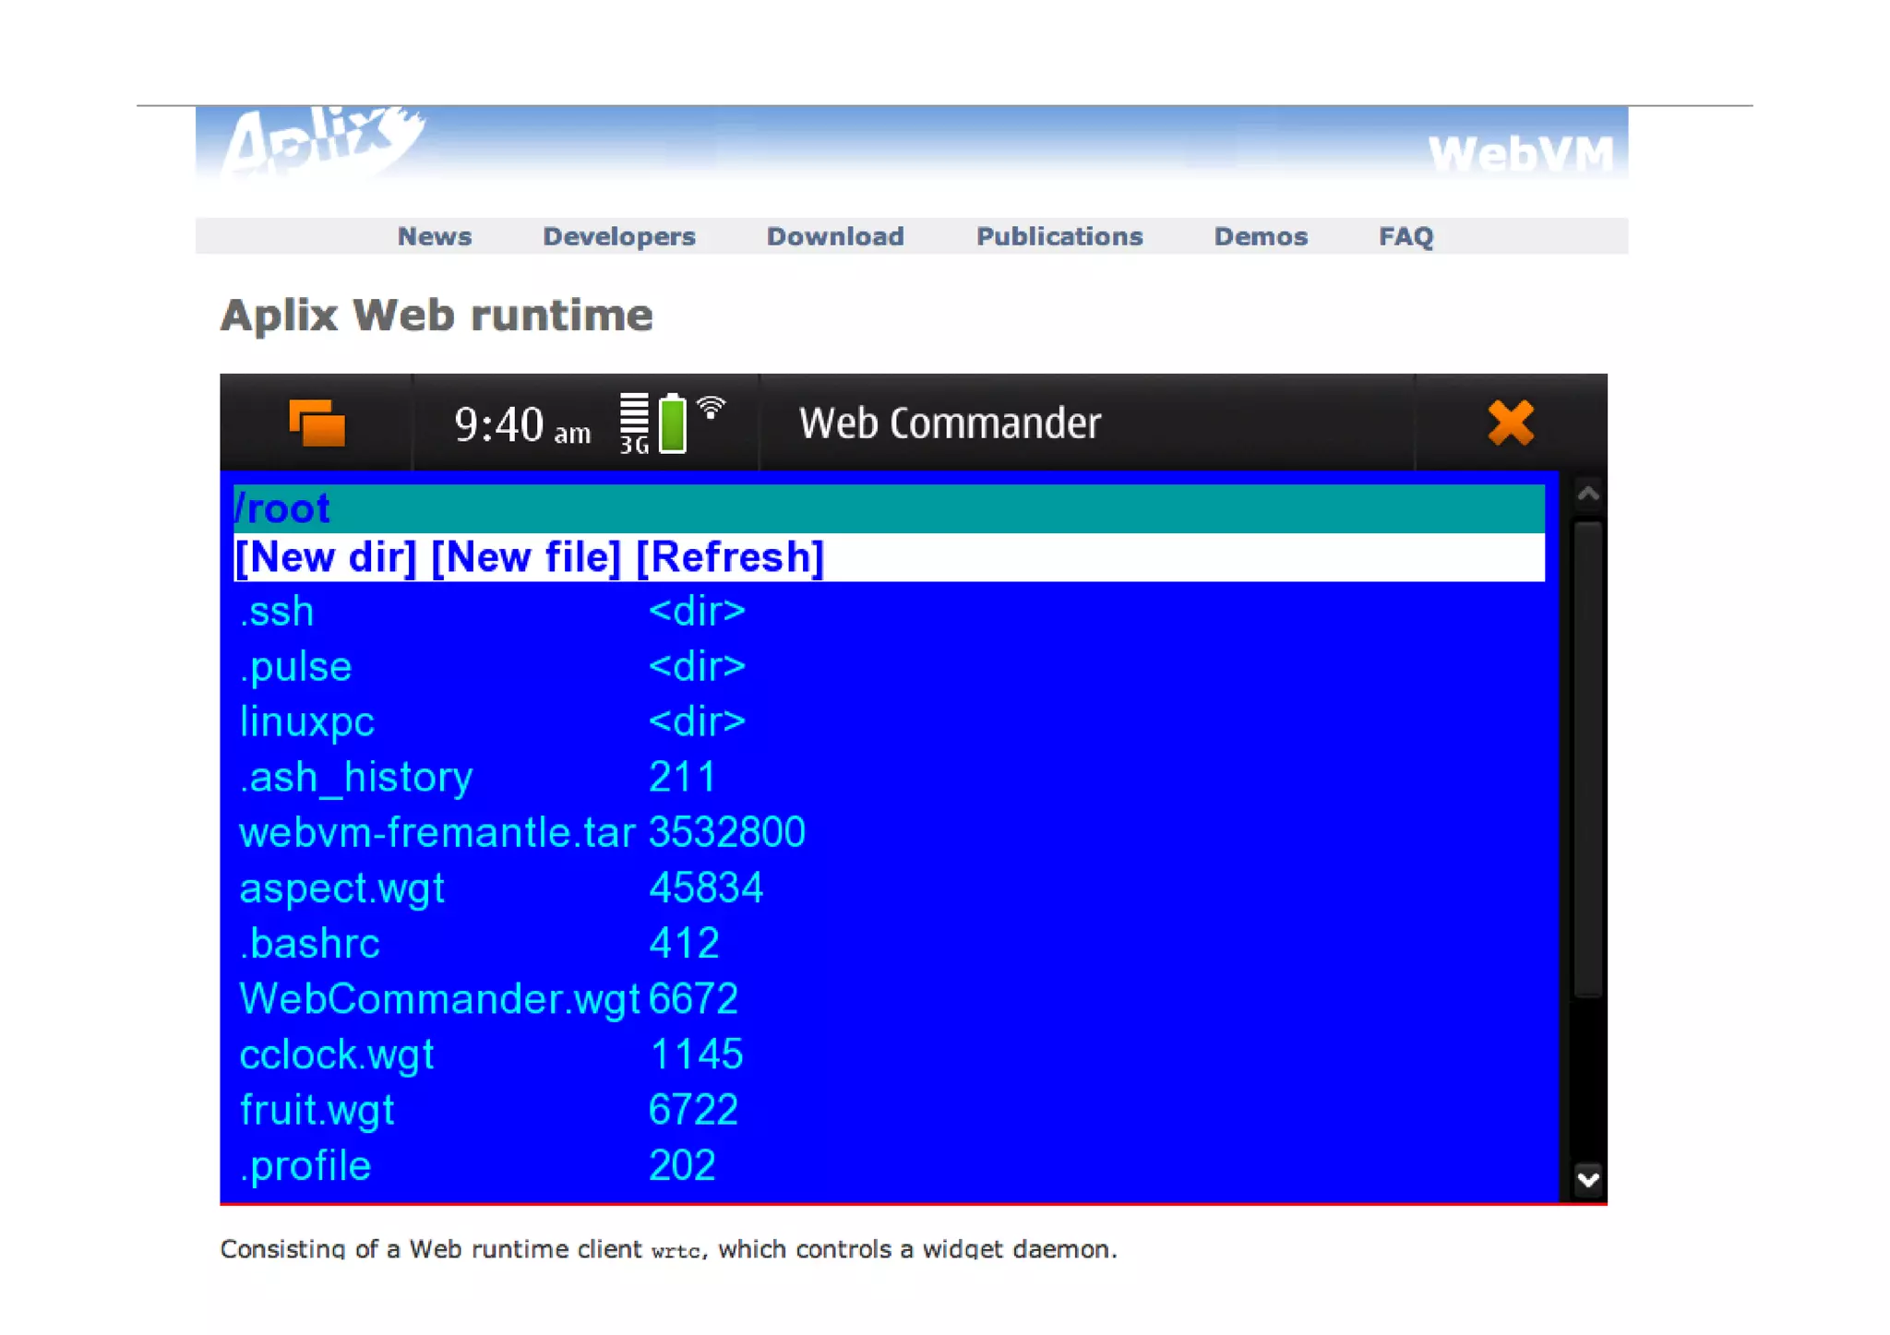The image size is (1890, 1335).
Task: Click the orange task switcher icon
Action: [x=317, y=423]
